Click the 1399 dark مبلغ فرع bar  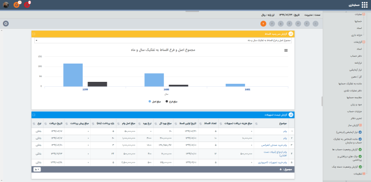[97, 84]
